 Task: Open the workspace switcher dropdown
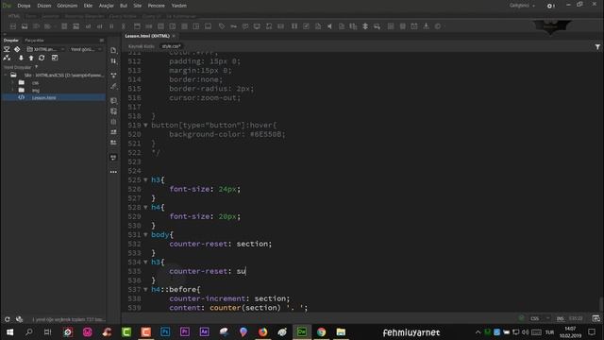click(x=522, y=6)
